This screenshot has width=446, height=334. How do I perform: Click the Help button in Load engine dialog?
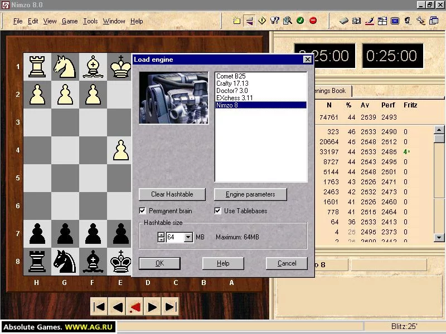point(223,263)
